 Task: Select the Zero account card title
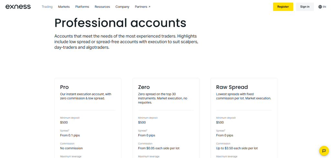coord(144,87)
